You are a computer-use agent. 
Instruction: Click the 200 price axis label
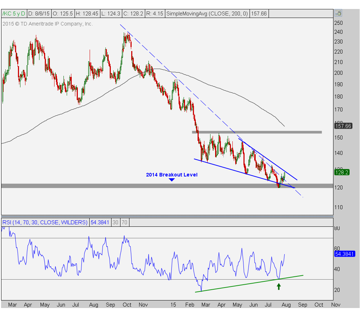click(338, 73)
